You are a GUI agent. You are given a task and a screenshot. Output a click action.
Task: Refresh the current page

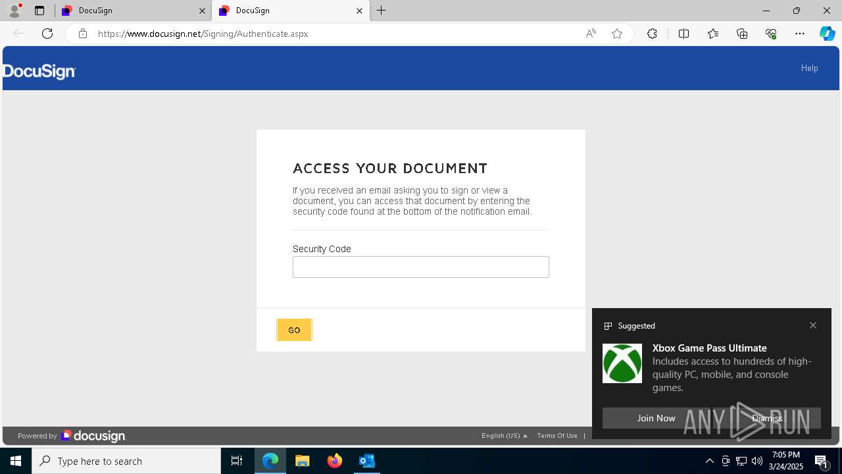47,34
